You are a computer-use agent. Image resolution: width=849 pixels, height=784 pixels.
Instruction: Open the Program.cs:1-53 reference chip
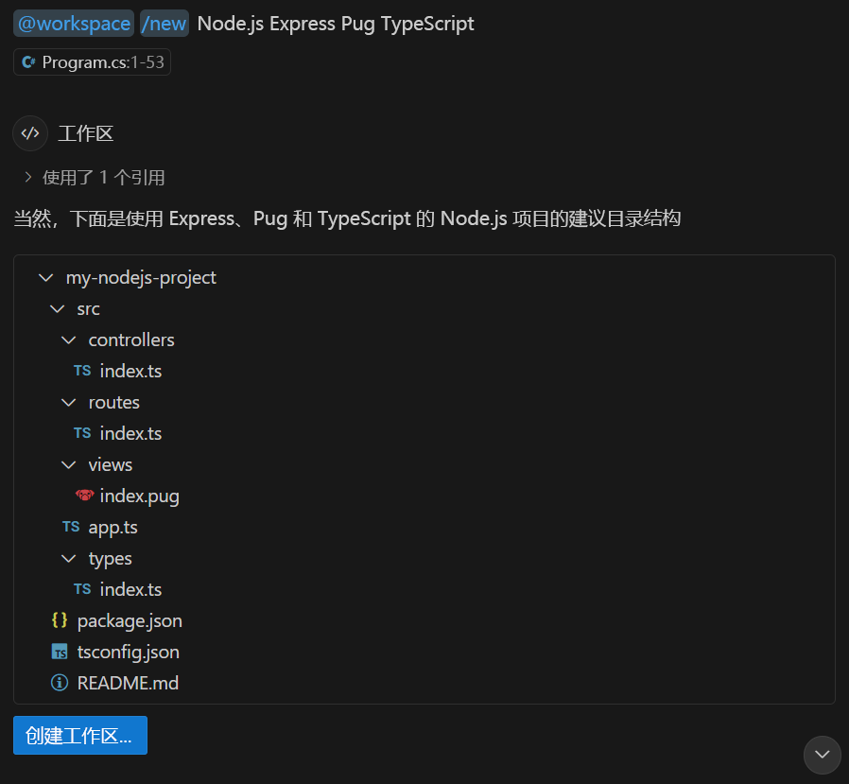click(92, 62)
